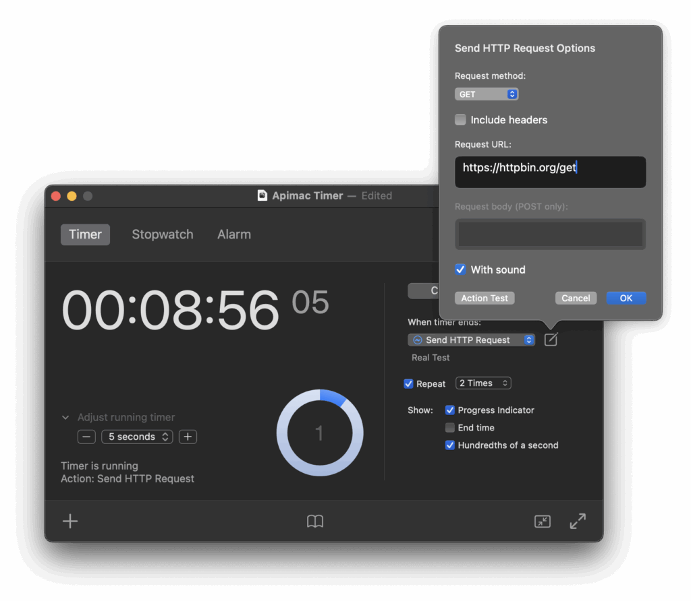This screenshot has height=601, width=691.
Task: Switch to the Alarm tab
Action: pos(234,234)
